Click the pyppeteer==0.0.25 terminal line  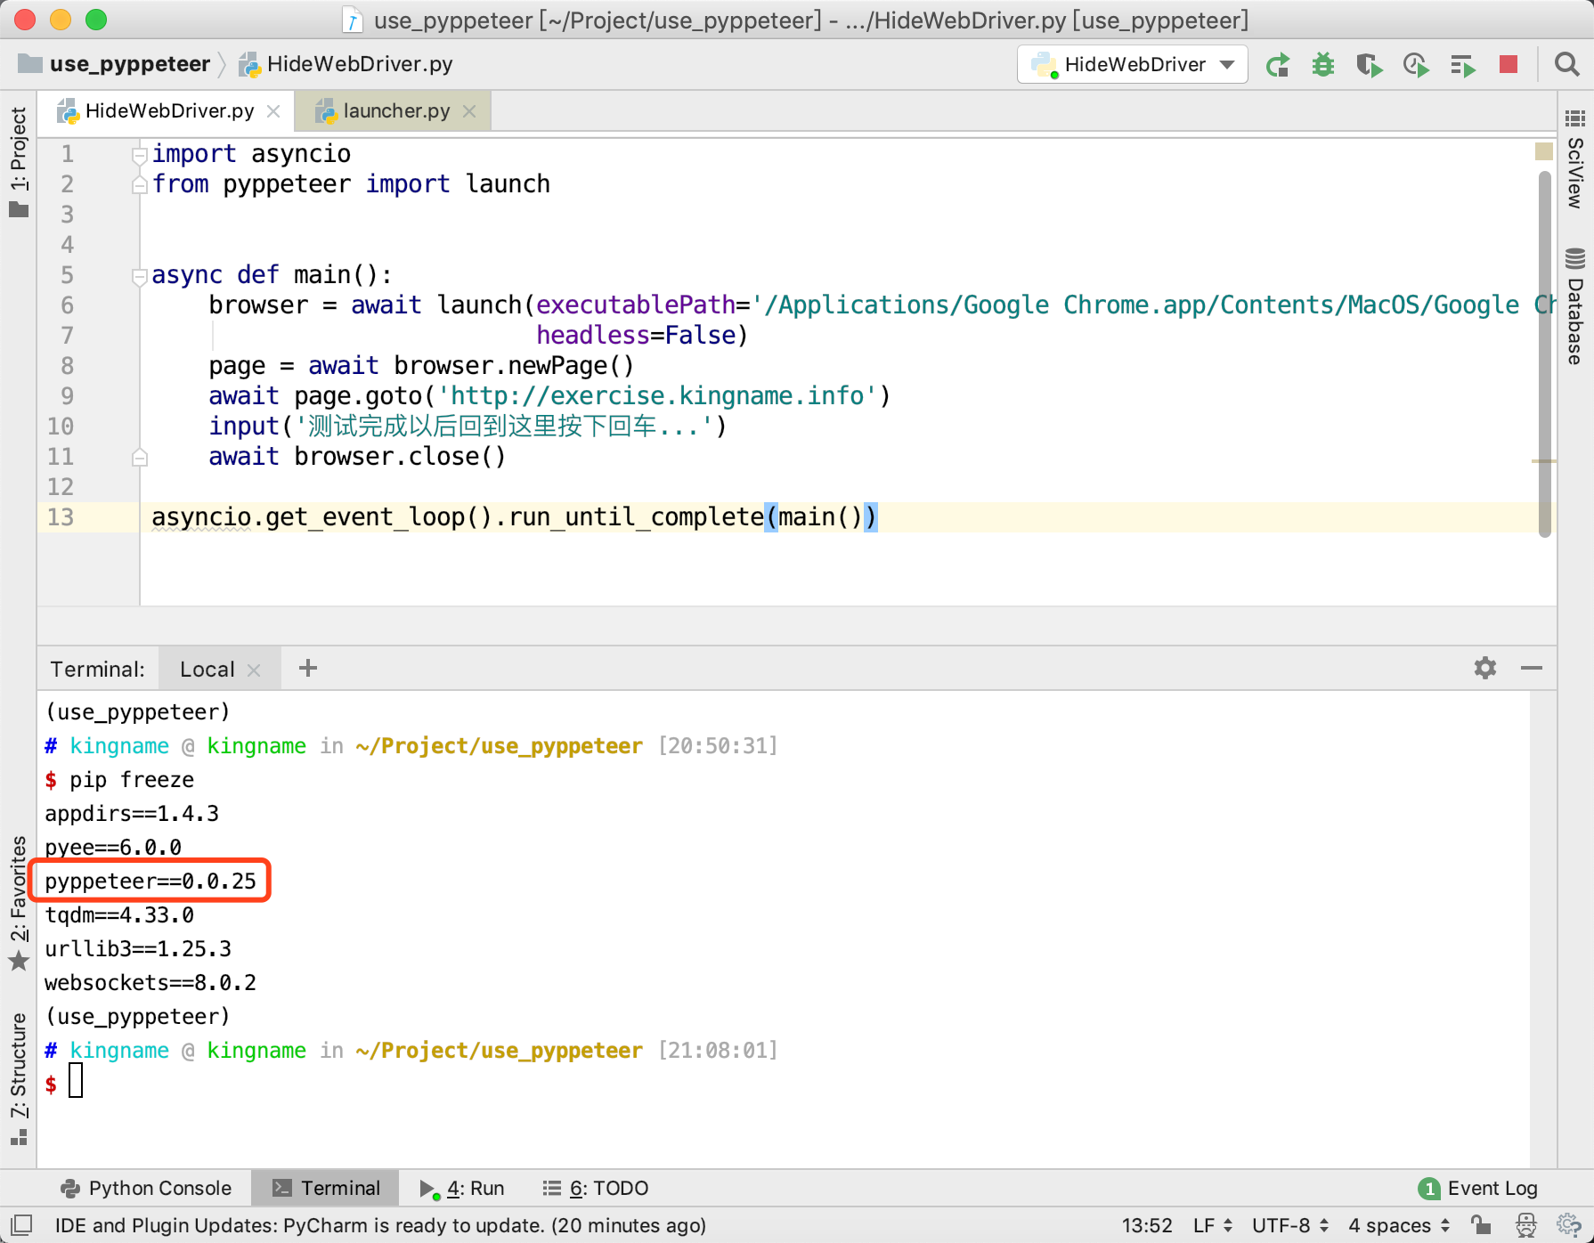pos(150,881)
